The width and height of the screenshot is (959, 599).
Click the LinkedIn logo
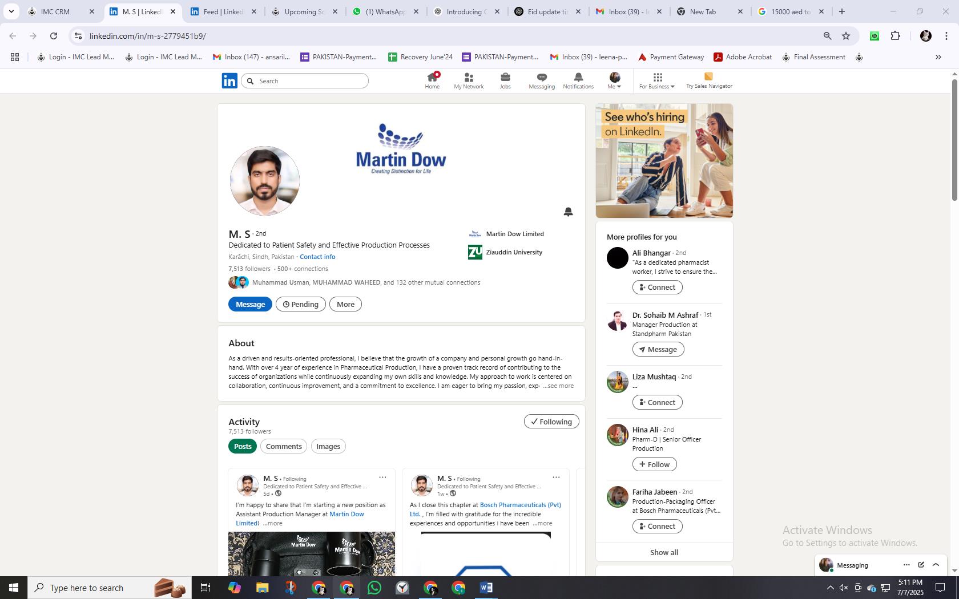point(229,80)
